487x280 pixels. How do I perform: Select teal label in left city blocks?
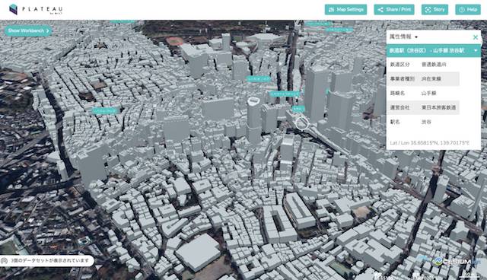(x=105, y=110)
